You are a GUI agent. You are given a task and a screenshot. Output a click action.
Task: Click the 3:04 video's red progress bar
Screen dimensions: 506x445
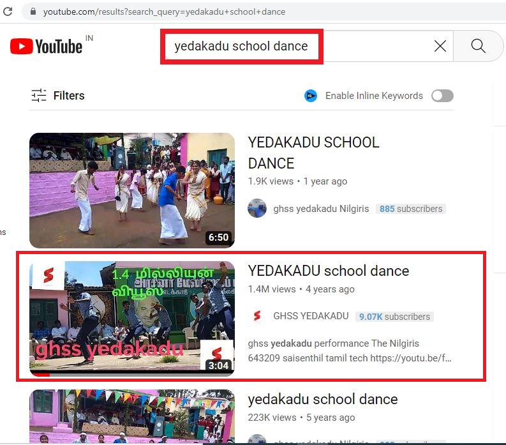(40, 375)
